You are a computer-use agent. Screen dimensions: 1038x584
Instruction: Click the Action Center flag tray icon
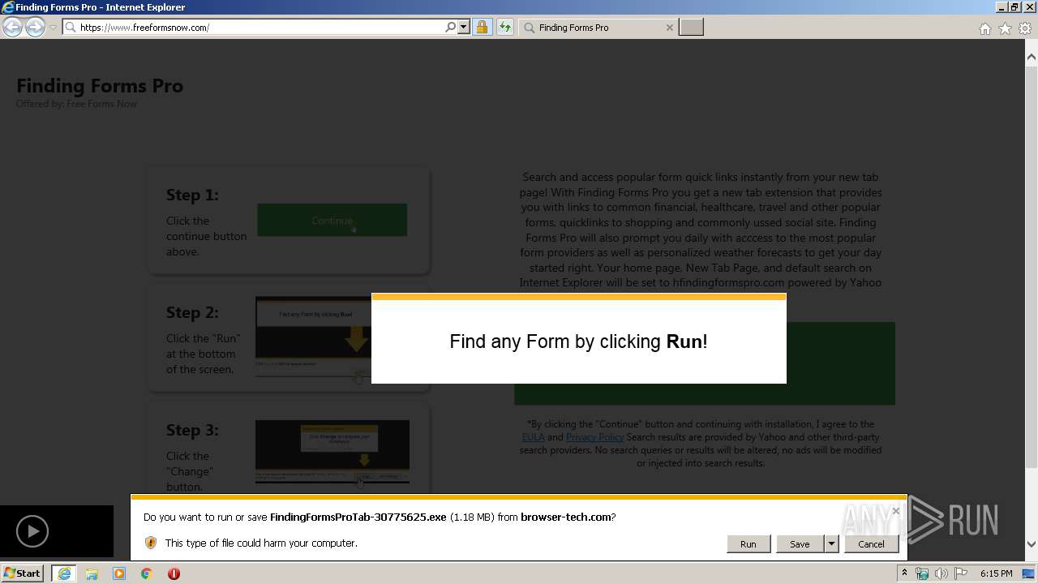(961, 573)
